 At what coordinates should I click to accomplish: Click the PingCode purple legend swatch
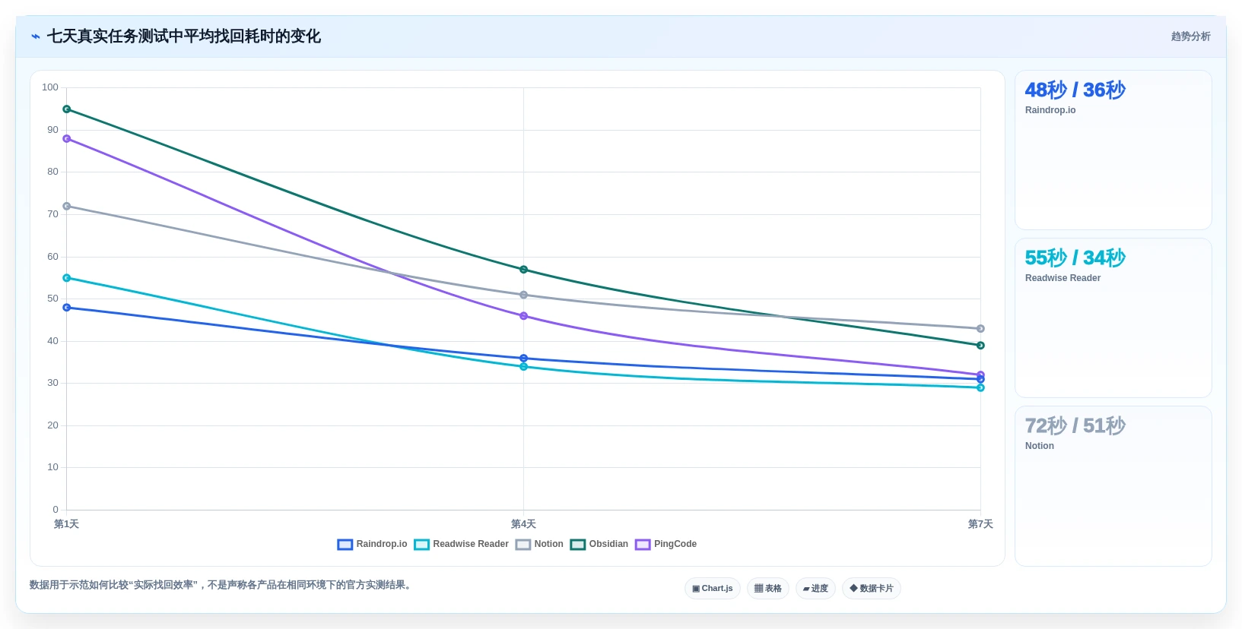[643, 544]
